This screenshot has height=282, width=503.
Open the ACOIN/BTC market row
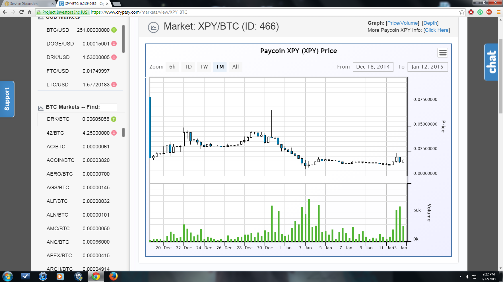[81, 160]
